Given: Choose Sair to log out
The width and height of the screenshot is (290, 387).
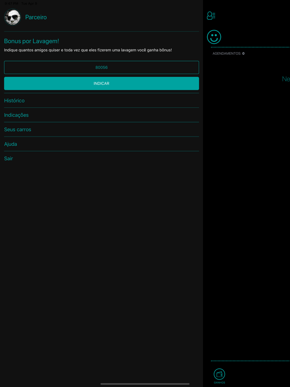Looking at the screenshot, I should [9, 159].
